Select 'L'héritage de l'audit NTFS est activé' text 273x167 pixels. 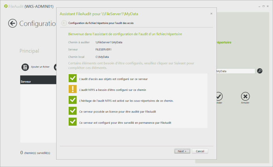(x=126, y=101)
